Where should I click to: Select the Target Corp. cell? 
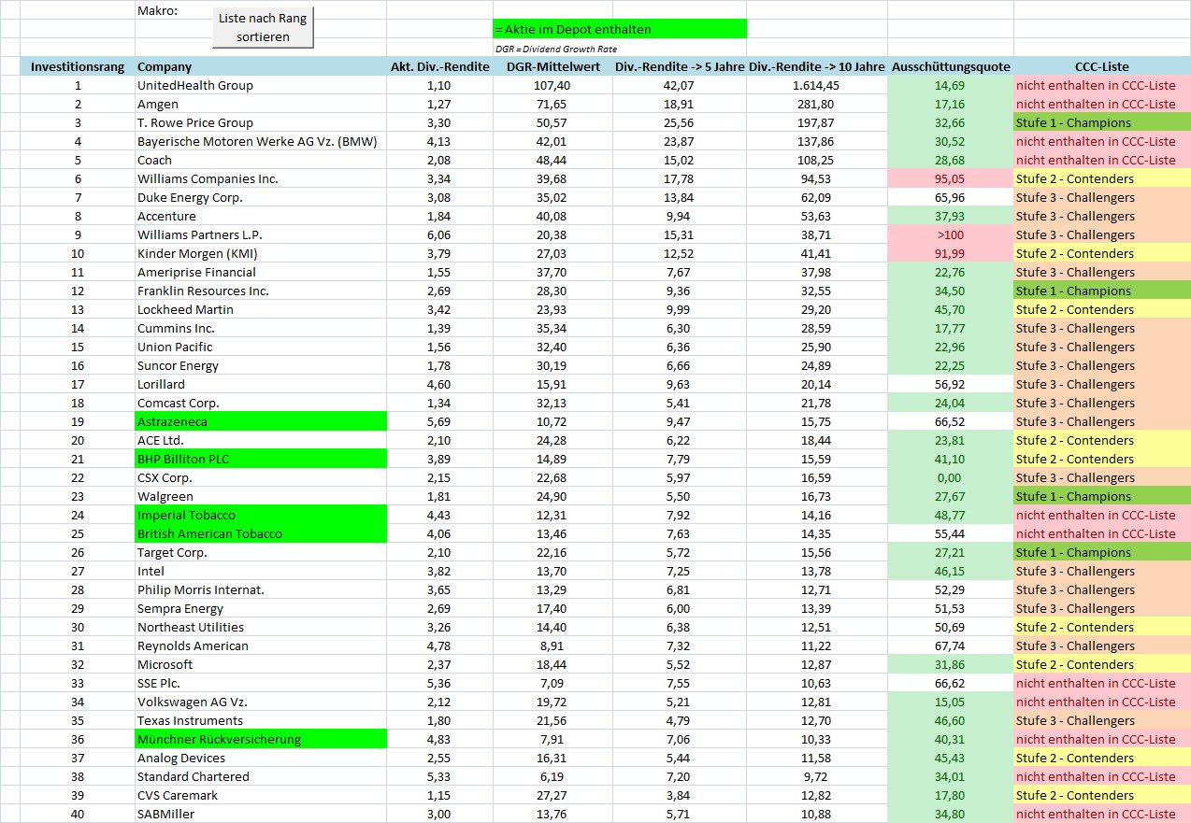(261, 552)
